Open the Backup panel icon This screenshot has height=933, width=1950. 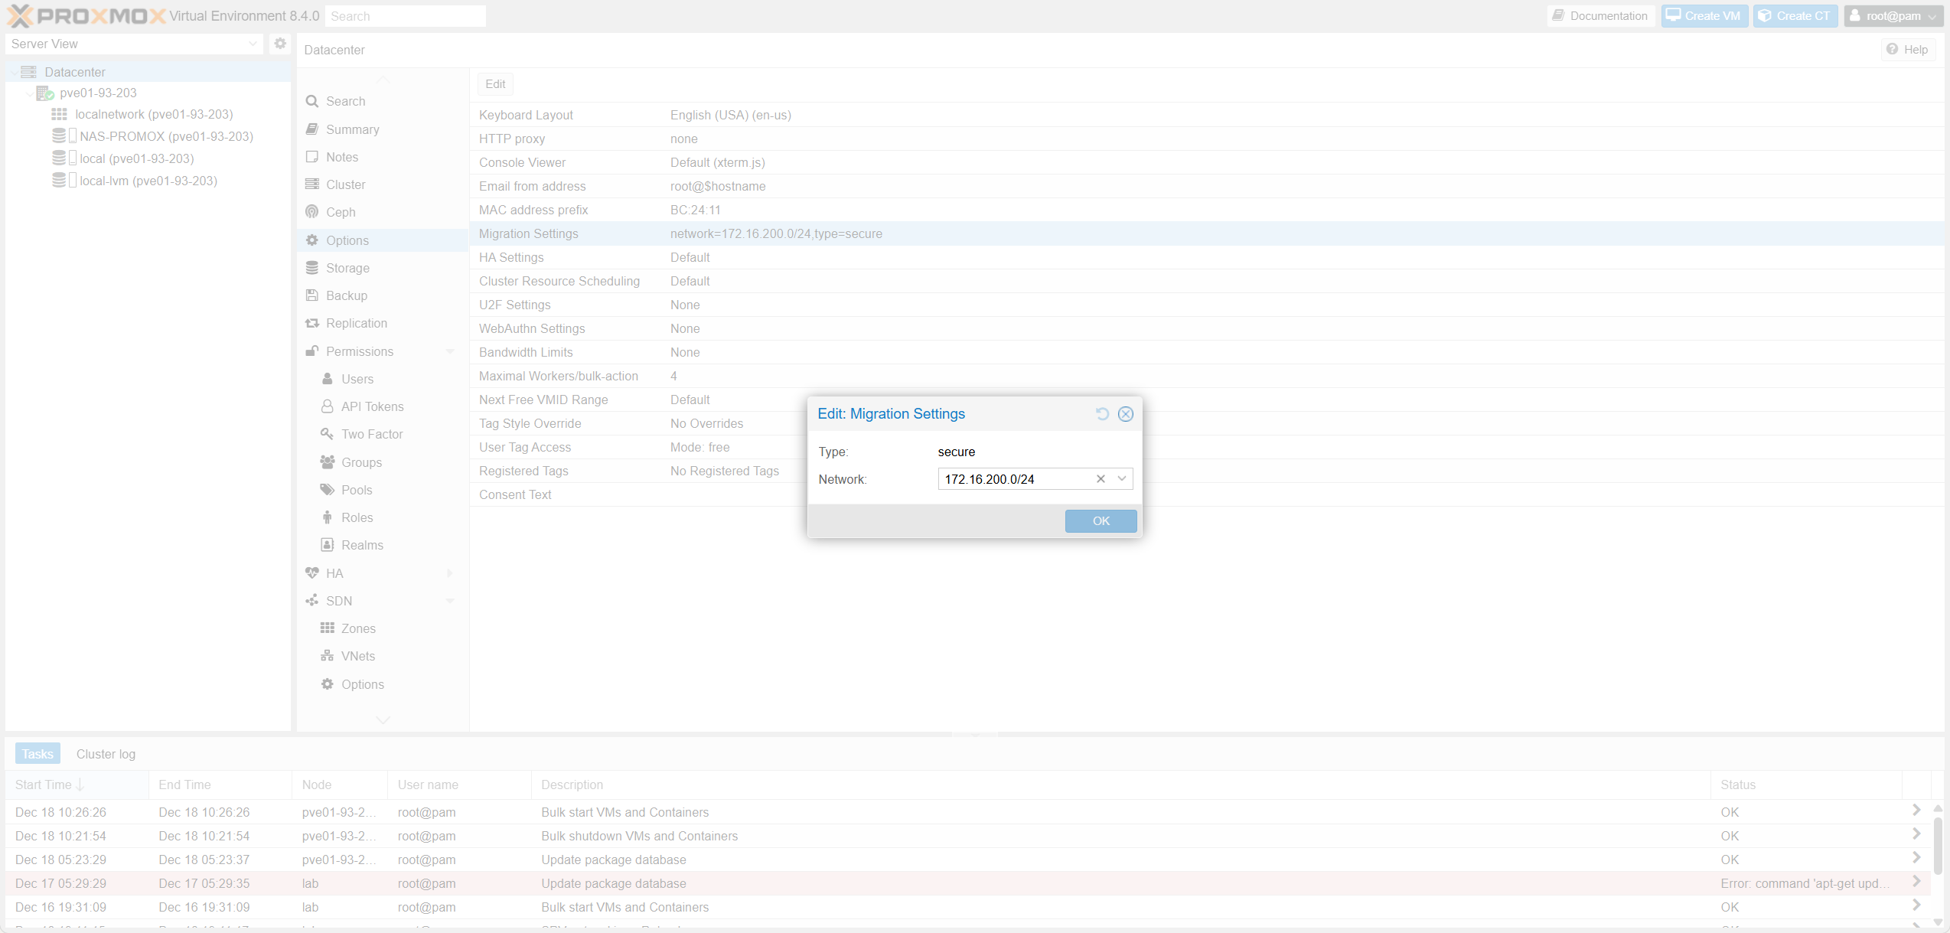312,295
